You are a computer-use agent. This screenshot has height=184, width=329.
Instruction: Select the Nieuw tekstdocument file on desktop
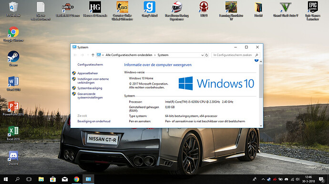41,11
